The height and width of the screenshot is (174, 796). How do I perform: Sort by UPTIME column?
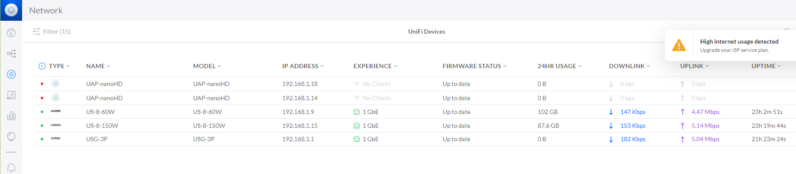[766, 66]
